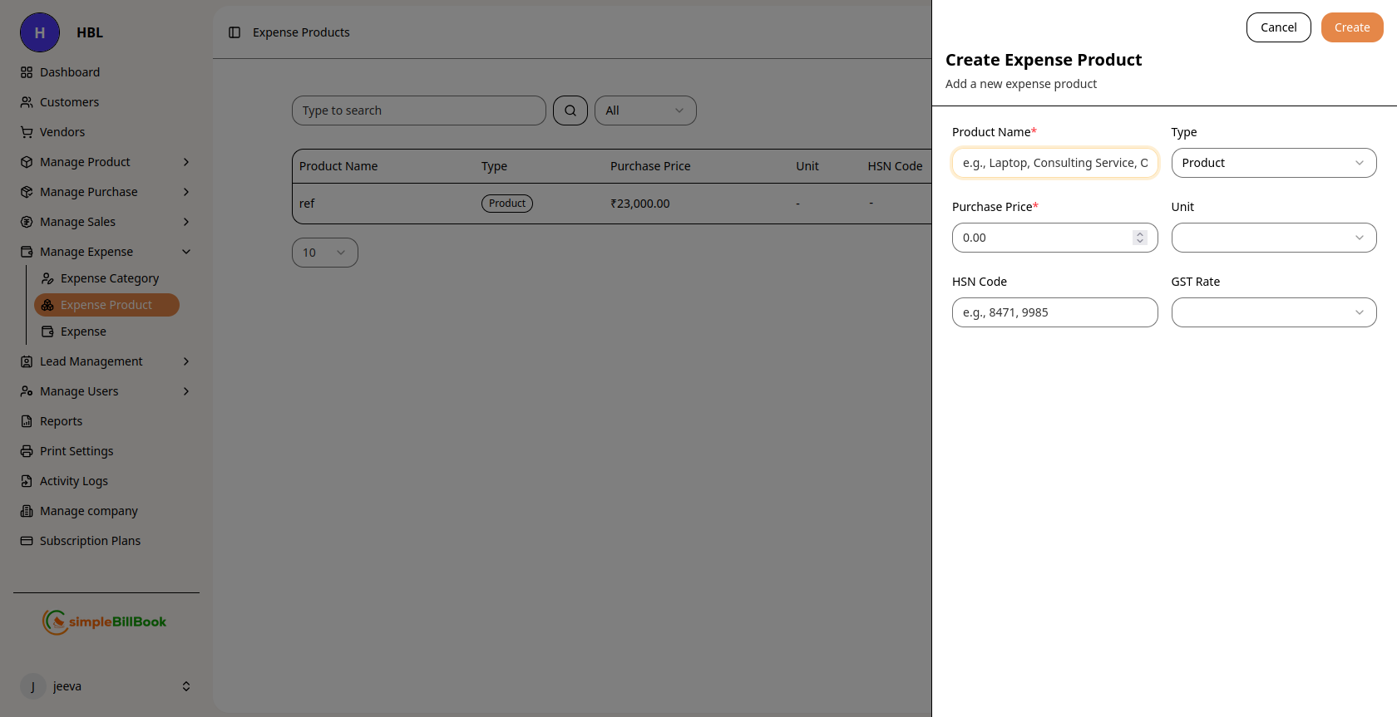Open Manage company page
The height and width of the screenshot is (717, 1397).
(x=106, y=511)
